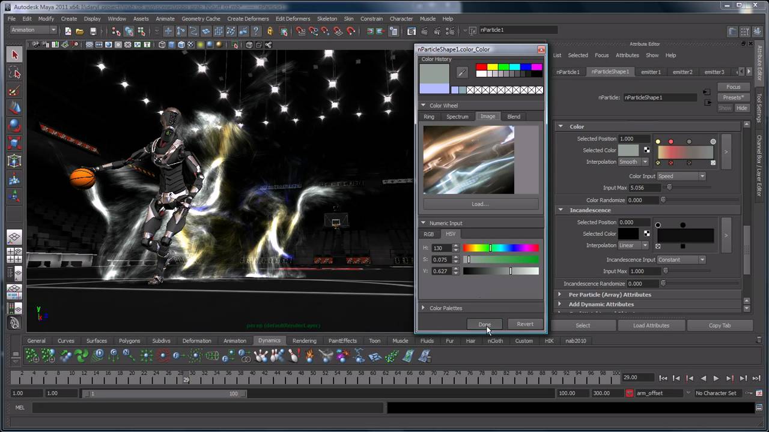Select the yellow color ramp handle
Viewport: 769px width, 432px height.
pos(658,142)
